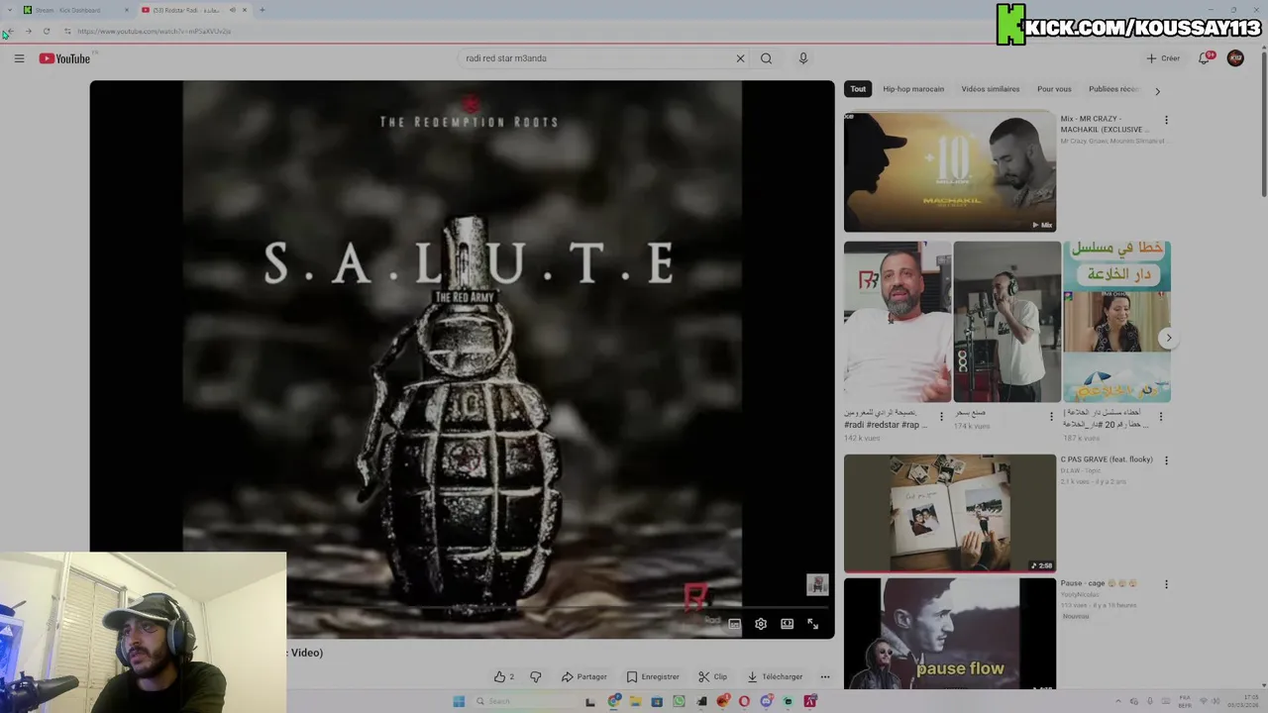Open the notifications bell
The image size is (1268, 713).
[x=1205, y=58]
